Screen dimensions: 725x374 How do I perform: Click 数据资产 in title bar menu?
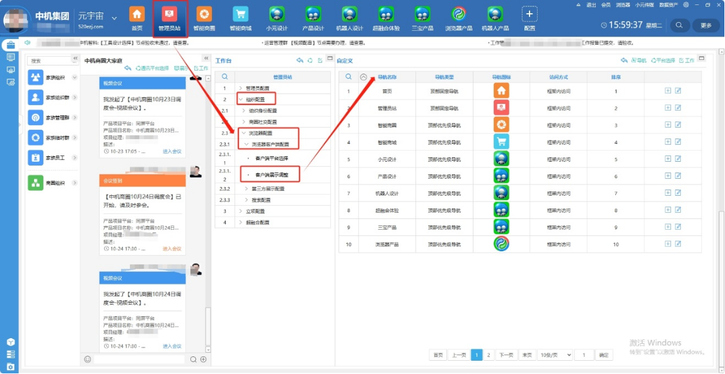[668, 4]
